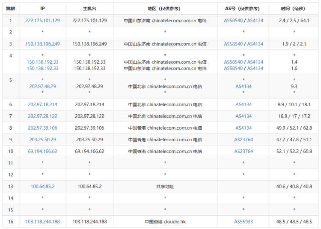Viewport: 321px width, 229px height.
Task: Click the AS4134 link in hop 3 row
Action: pyautogui.click(x=255, y=44)
